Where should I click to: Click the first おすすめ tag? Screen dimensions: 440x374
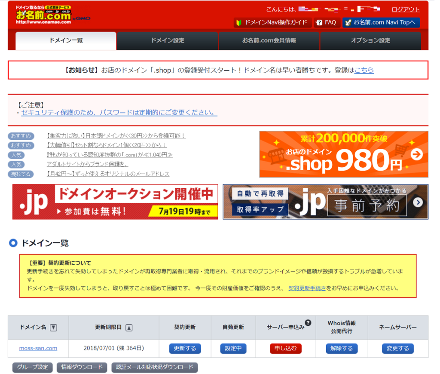point(21,136)
